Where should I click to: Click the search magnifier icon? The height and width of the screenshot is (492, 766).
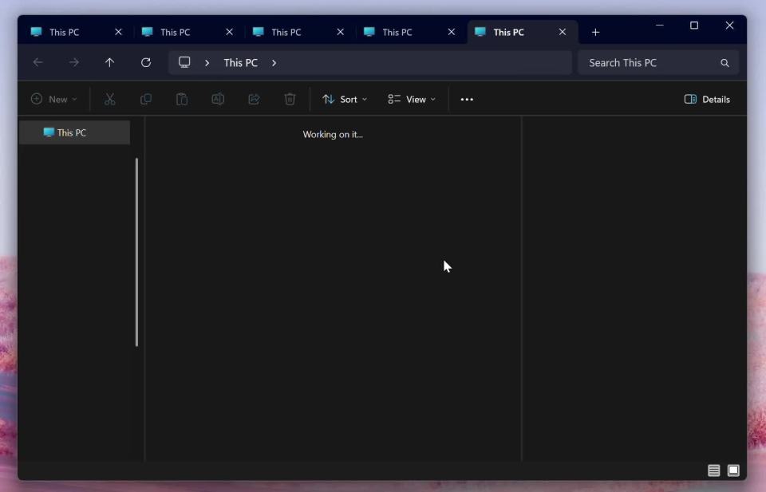click(x=725, y=63)
